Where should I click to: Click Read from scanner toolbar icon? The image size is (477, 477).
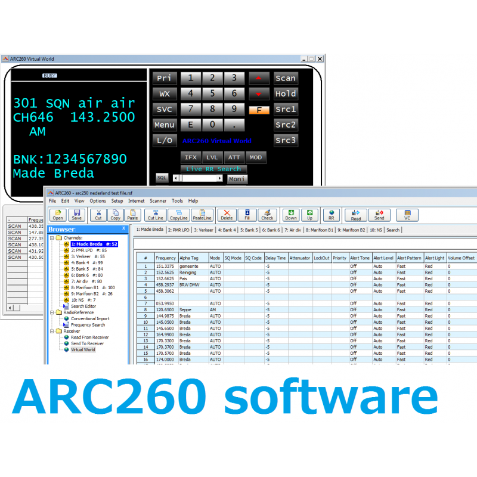click(356, 215)
